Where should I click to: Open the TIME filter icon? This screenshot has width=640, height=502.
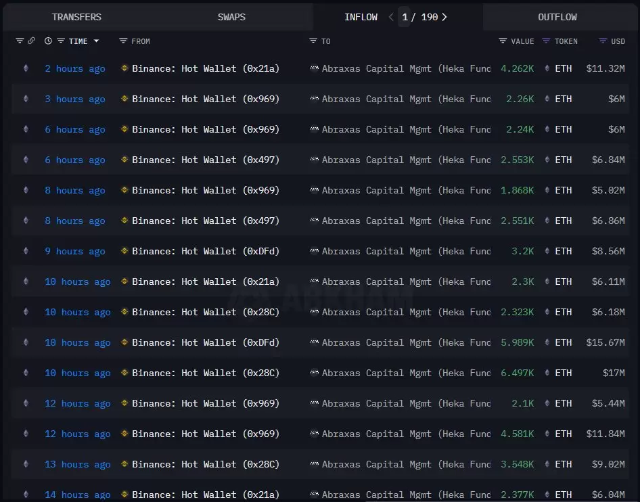pos(61,41)
